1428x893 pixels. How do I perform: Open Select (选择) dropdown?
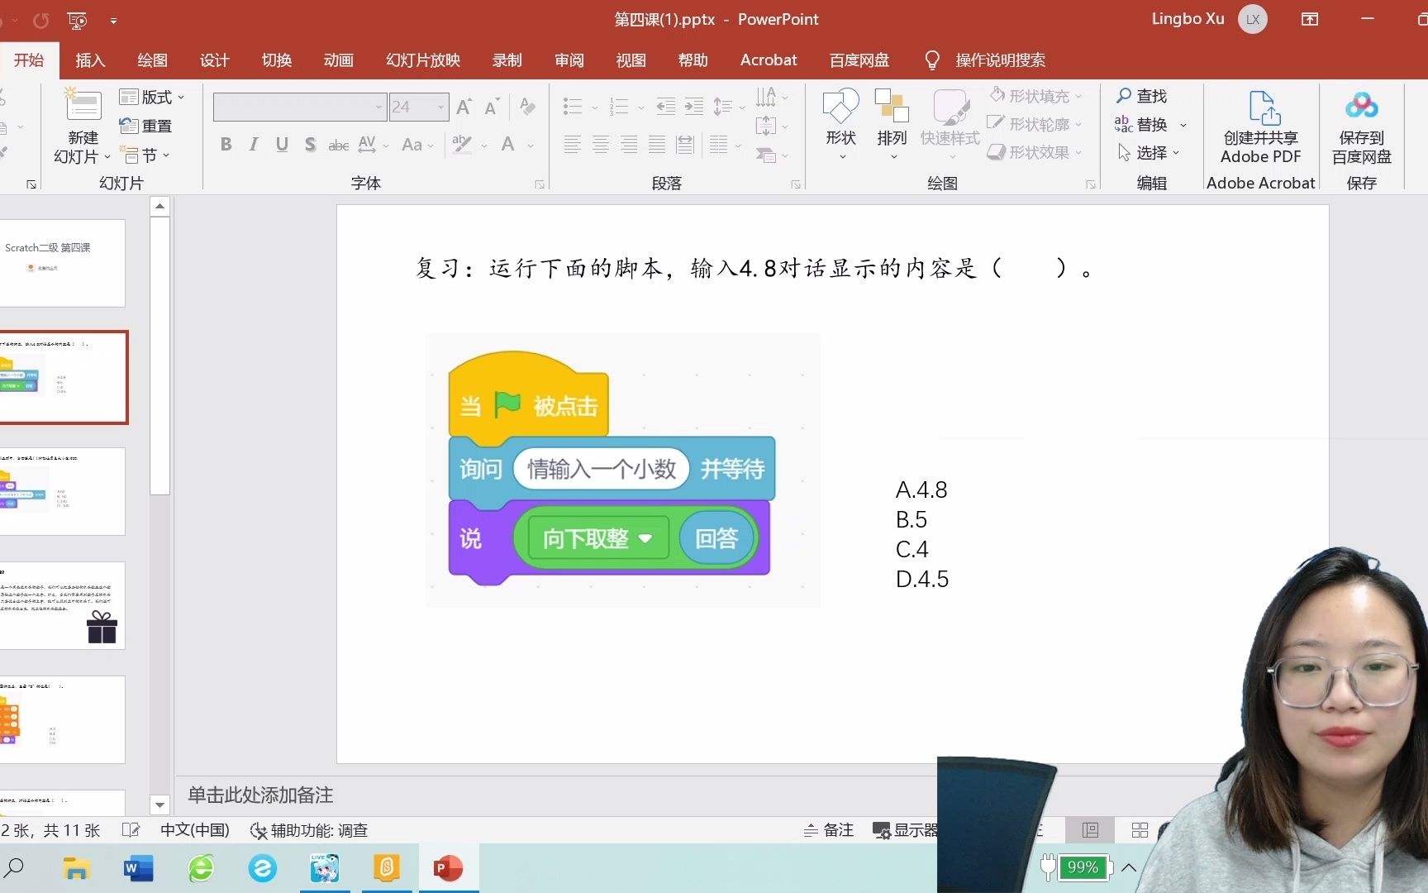coord(1148,152)
